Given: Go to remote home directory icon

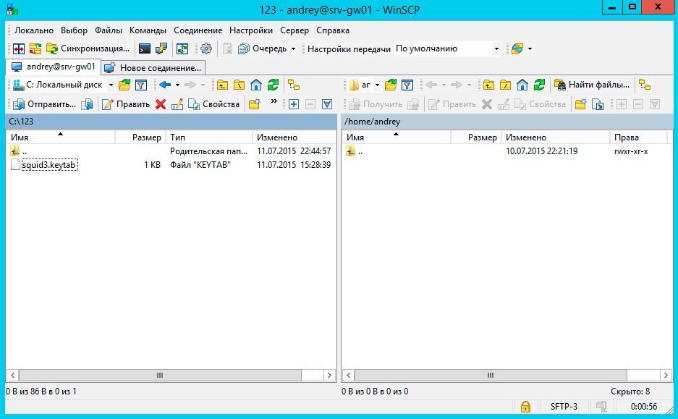Looking at the screenshot, I should pos(522,85).
